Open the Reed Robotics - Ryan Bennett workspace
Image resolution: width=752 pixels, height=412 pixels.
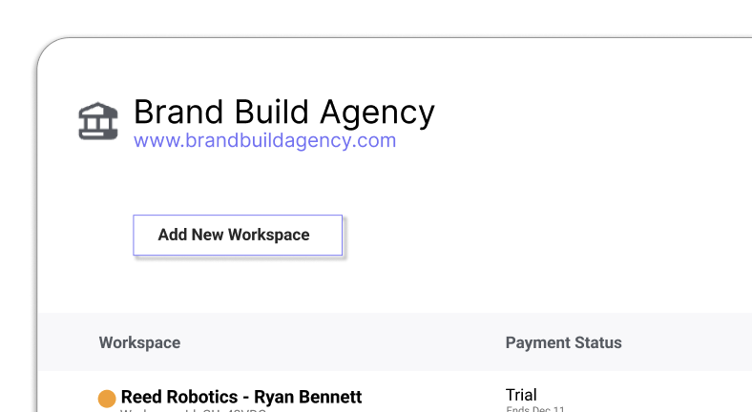[x=241, y=397]
